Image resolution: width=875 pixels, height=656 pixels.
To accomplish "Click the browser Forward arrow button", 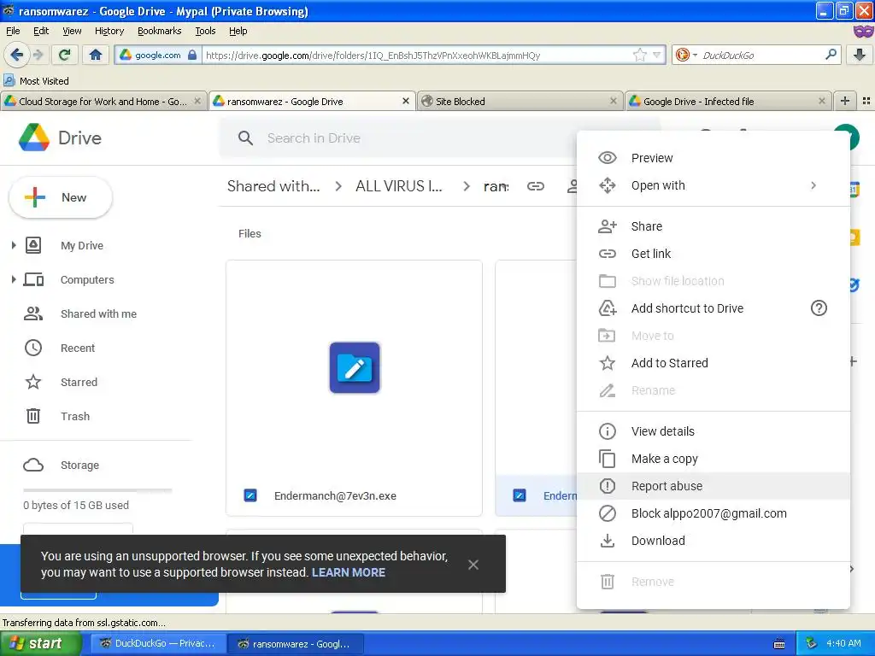I will pyautogui.click(x=38, y=55).
